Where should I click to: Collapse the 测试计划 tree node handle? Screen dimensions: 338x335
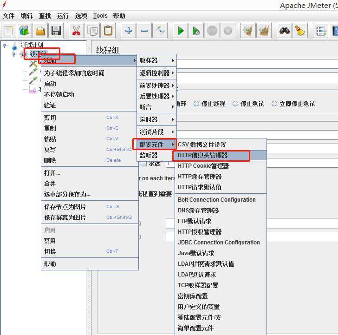[x=5, y=46]
